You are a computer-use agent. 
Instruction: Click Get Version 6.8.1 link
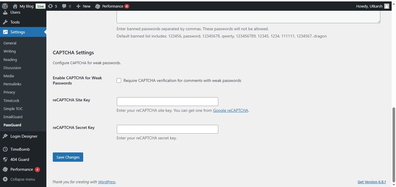372,182
